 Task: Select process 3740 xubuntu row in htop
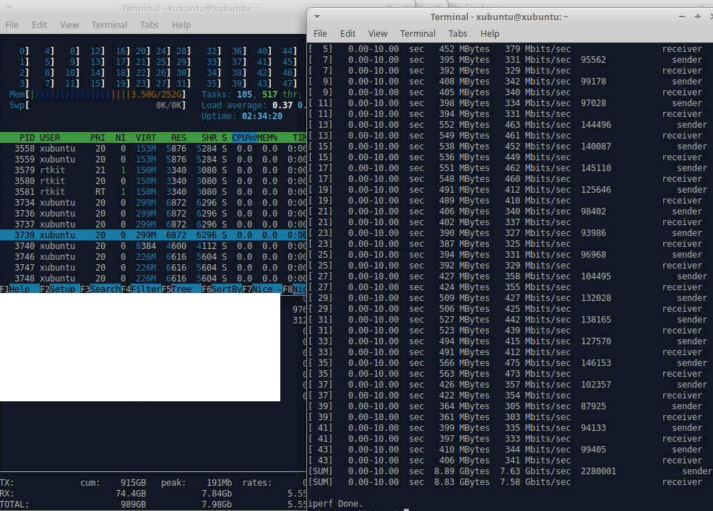[x=153, y=246]
